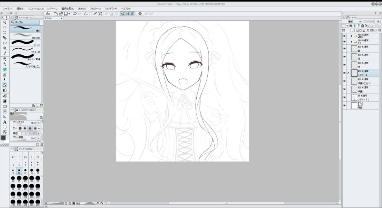Undo the last action
This screenshot has height=208, width=382.
[x=75, y=14]
